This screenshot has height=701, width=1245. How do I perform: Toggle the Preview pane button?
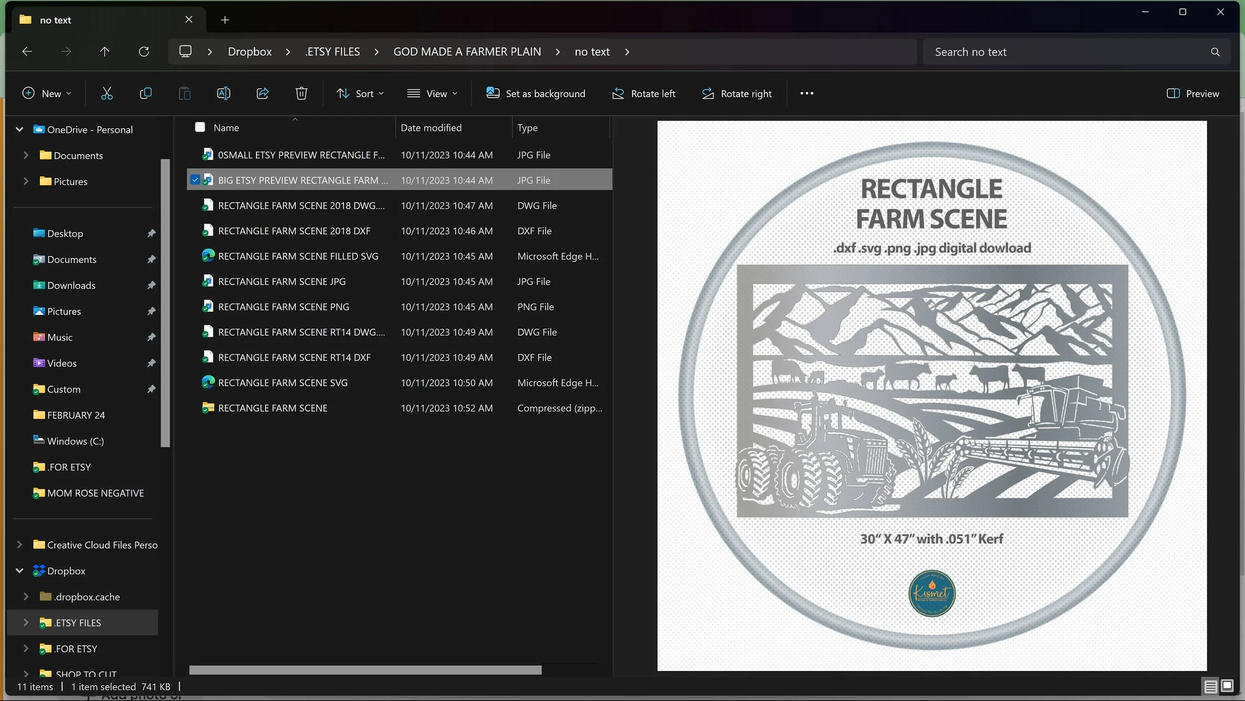coord(1193,94)
